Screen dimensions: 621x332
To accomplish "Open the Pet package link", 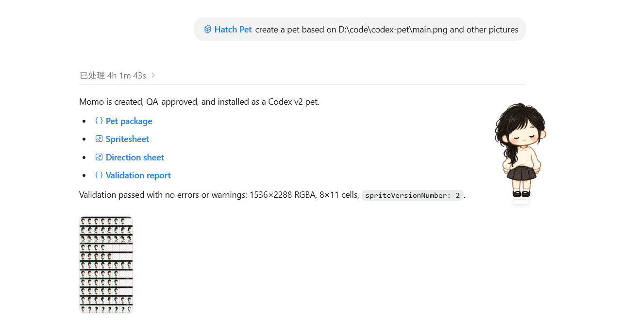I will [x=129, y=121].
